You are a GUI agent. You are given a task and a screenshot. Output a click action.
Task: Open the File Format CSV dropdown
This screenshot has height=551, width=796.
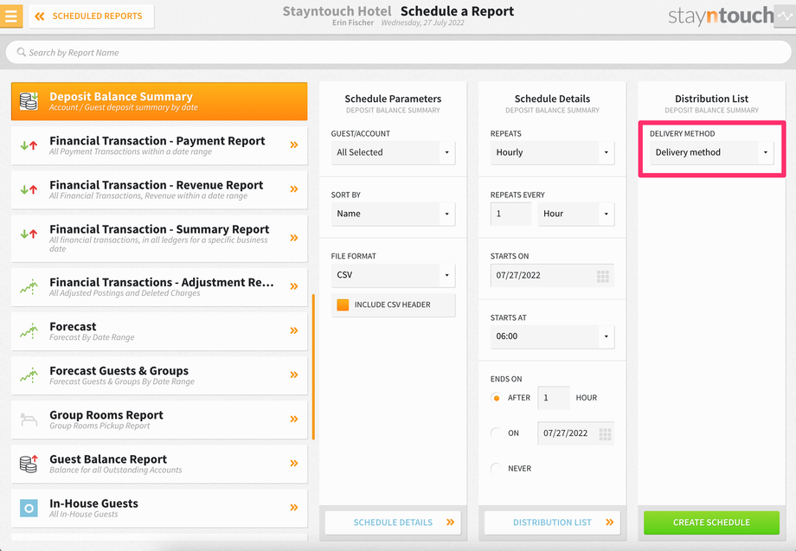point(393,275)
